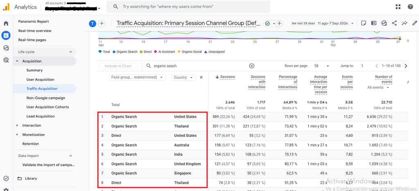
Task: Clear the table search with the X icon
Action: 252,66
